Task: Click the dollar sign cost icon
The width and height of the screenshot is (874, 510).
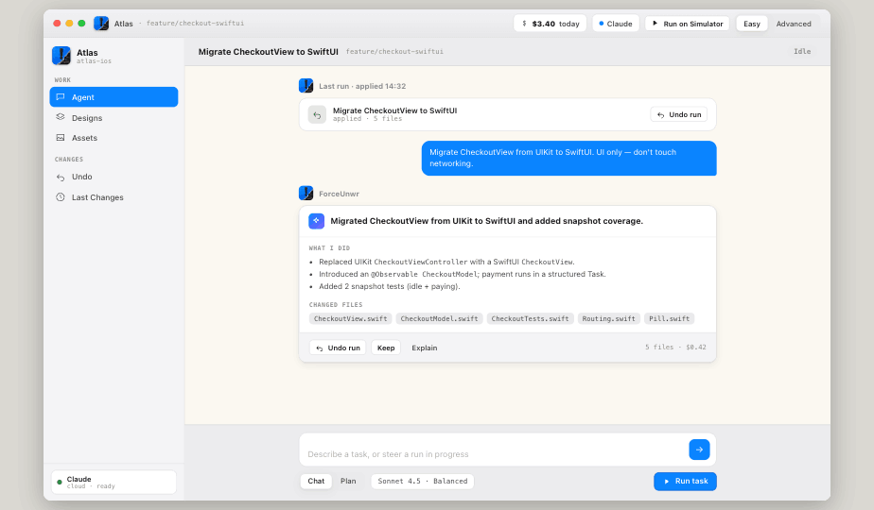Action: tap(524, 24)
